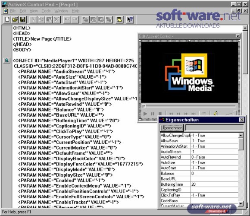Select the ClickToPlay property row
The width and height of the screenshot is (250, 216).
[199, 195]
